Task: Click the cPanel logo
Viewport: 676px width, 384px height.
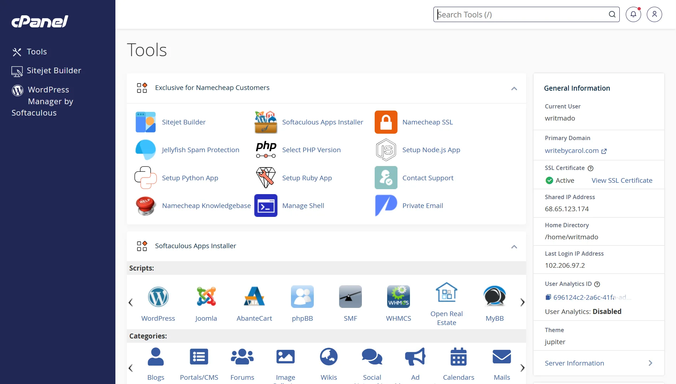Action: [40, 22]
